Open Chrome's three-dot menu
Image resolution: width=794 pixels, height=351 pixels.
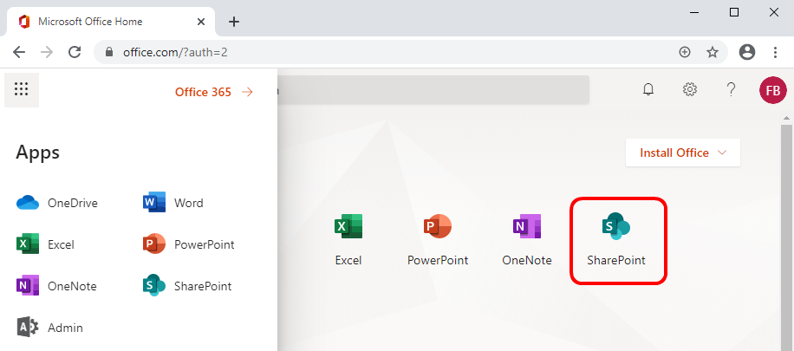pyautogui.click(x=775, y=52)
